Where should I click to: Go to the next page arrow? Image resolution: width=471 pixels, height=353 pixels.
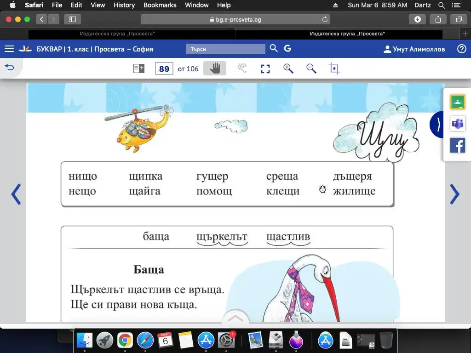tap(454, 194)
